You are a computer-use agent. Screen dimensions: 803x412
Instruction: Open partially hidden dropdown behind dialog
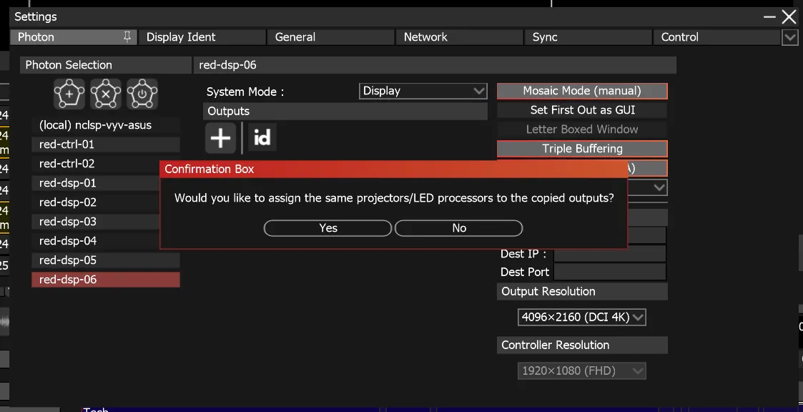pos(648,187)
